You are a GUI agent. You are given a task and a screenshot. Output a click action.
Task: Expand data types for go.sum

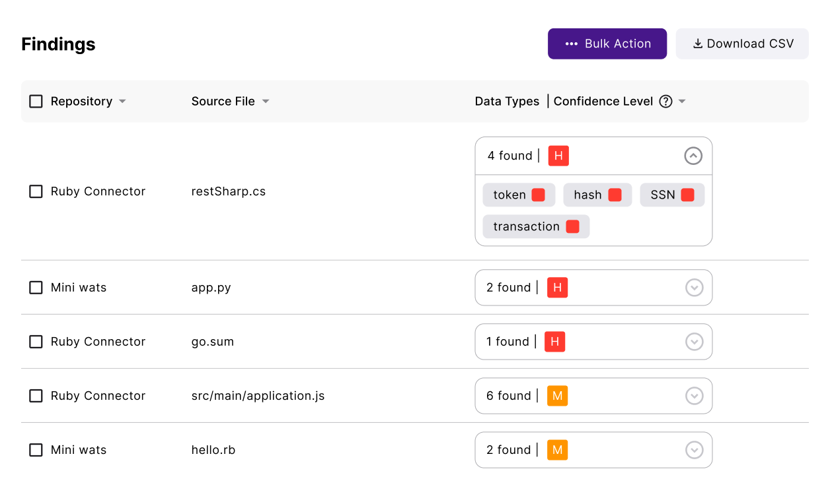[x=694, y=342]
